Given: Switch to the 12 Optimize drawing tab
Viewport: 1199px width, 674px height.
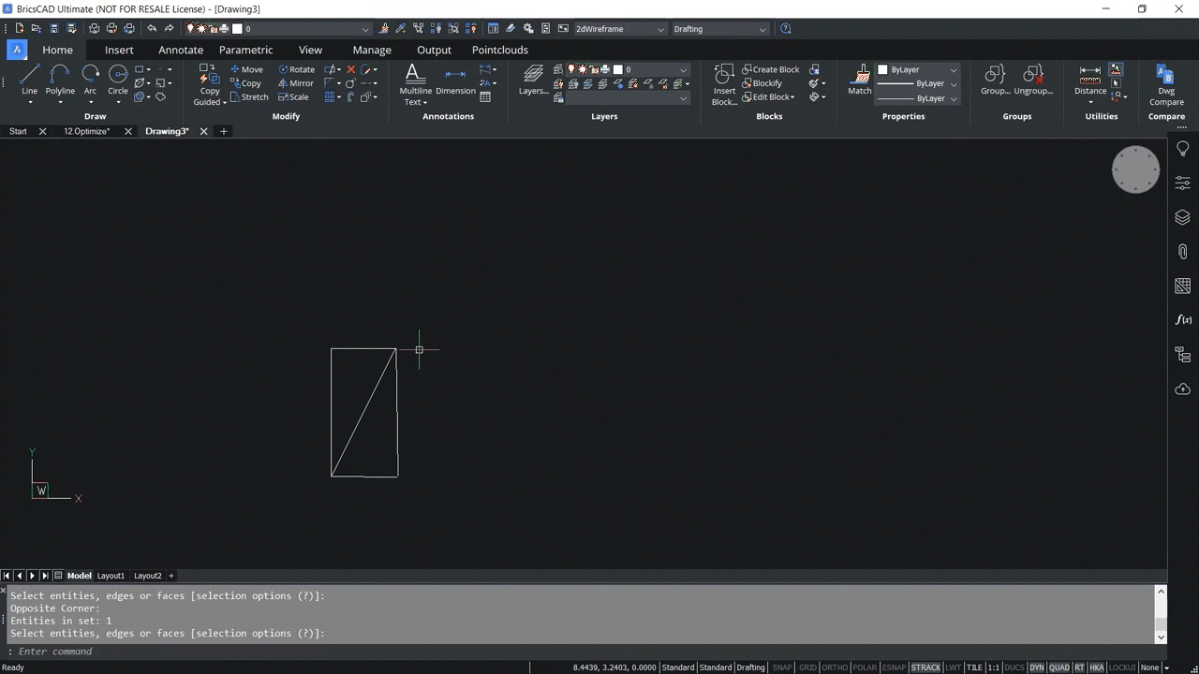Looking at the screenshot, I should [87, 131].
